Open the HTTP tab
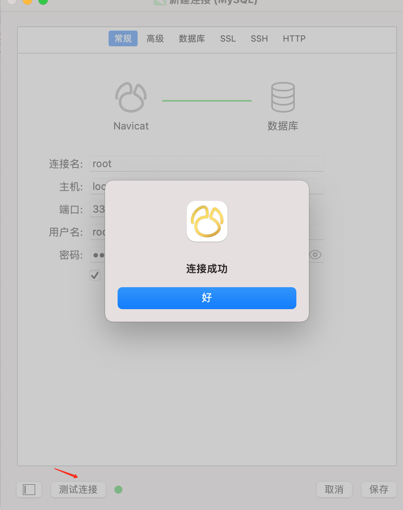This screenshot has width=403, height=510. click(294, 38)
